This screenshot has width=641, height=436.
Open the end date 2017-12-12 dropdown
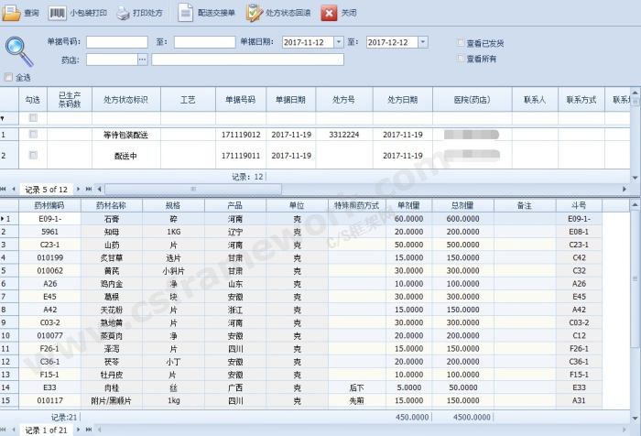point(422,42)
